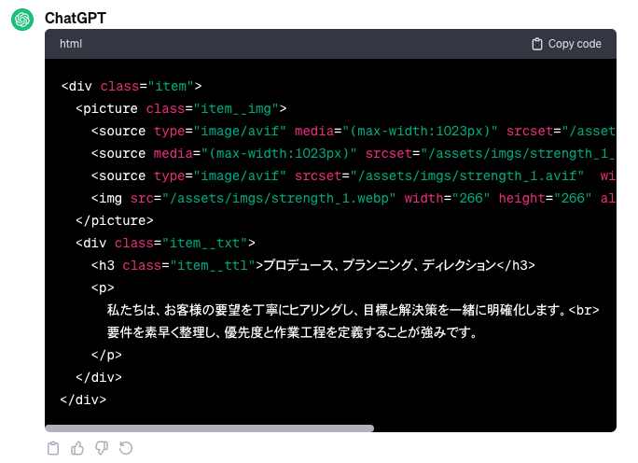Click the indented </div> closing tag
This screenshot has width=638, height=463.
click(99, 377)
